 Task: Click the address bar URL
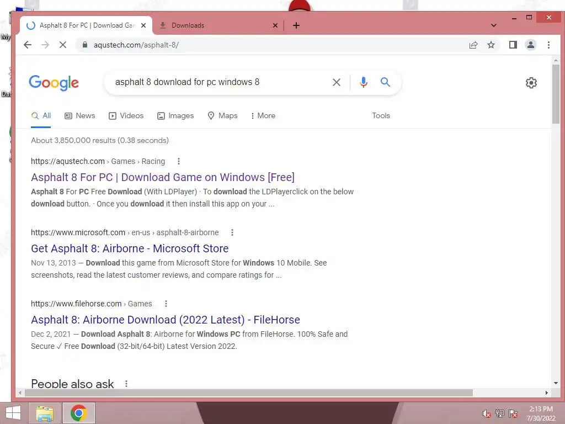(136, 45)
